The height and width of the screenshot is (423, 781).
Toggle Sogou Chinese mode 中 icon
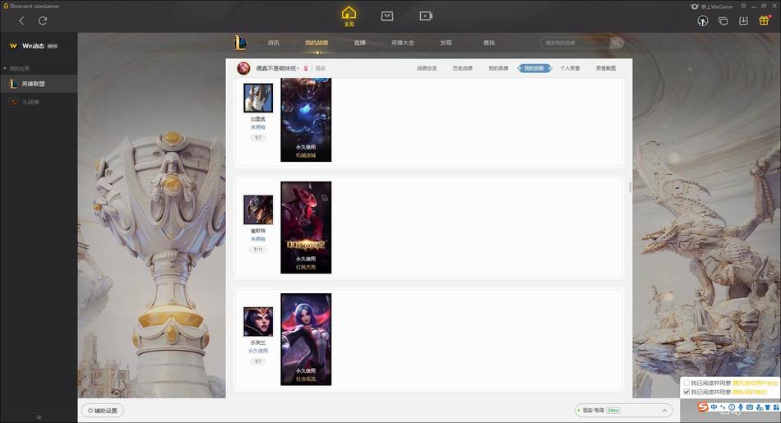click(714, 407)
